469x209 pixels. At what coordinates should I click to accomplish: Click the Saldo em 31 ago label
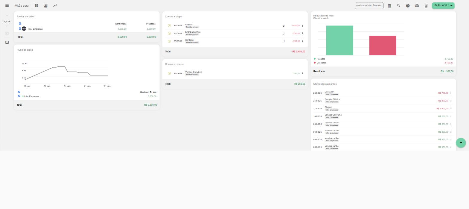(148, 92)
